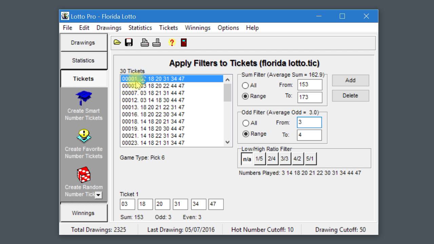
Task: Click the ticket list scroll up arrow
Action: click(x=228, y=80)
